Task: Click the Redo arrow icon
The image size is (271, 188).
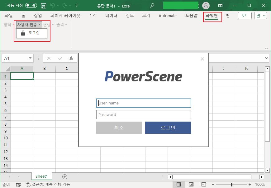Action: click(x=65, y=6)
